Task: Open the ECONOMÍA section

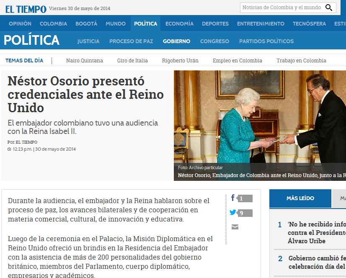Action: tap(179, 23)
